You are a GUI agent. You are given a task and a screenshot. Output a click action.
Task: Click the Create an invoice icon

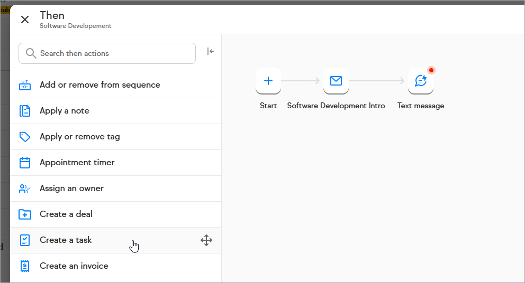[x=25, y=266]
